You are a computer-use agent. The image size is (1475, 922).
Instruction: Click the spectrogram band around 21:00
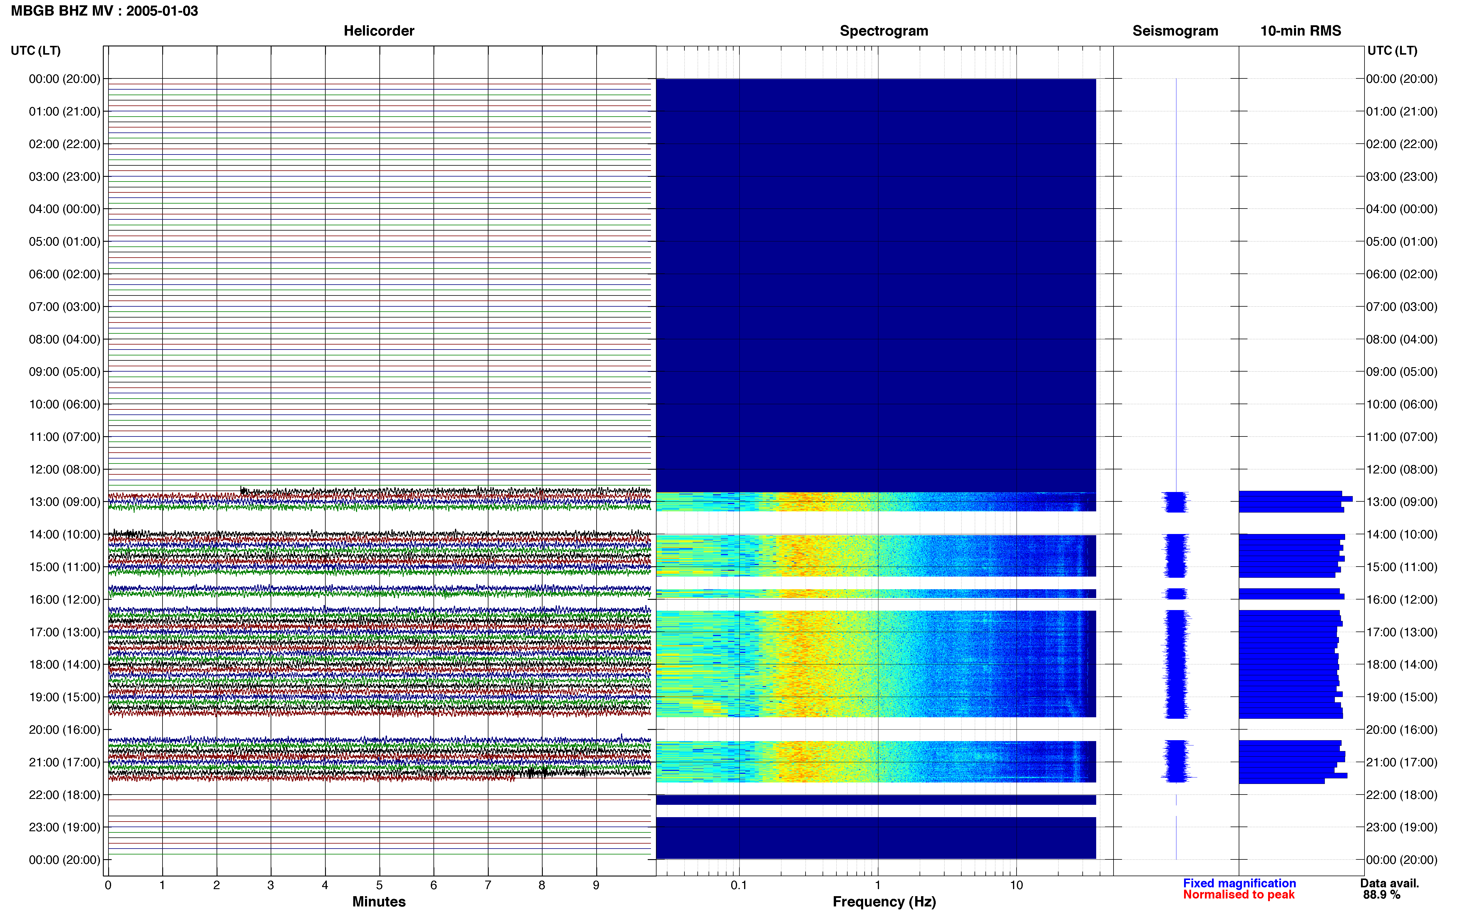click(x=876, y=762)
